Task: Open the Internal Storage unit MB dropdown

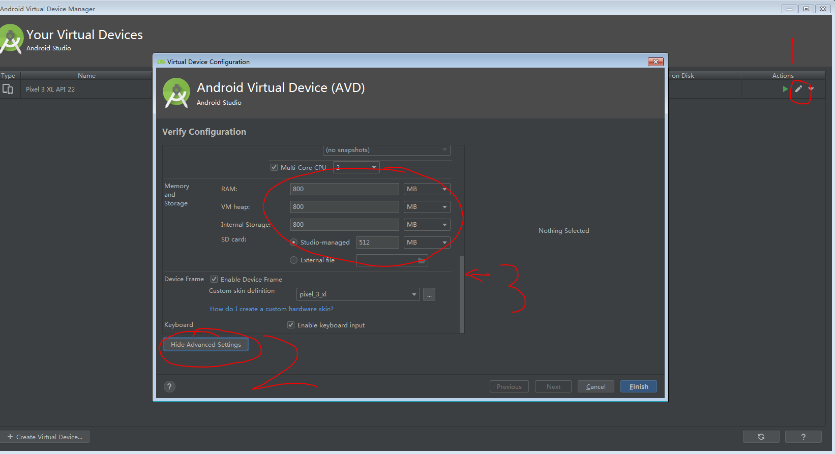Action: click(x=427, y=225)
